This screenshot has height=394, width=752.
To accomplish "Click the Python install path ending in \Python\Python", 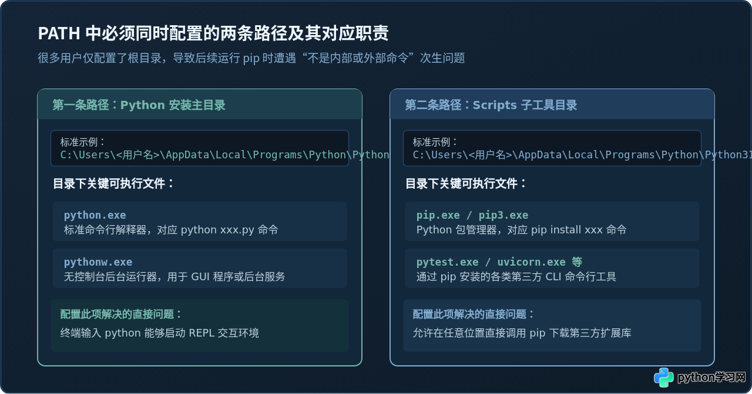I will (x=225, y=155).
